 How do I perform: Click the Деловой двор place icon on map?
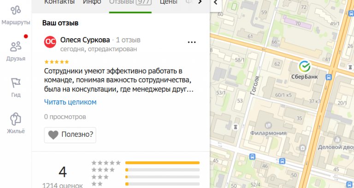338,139
